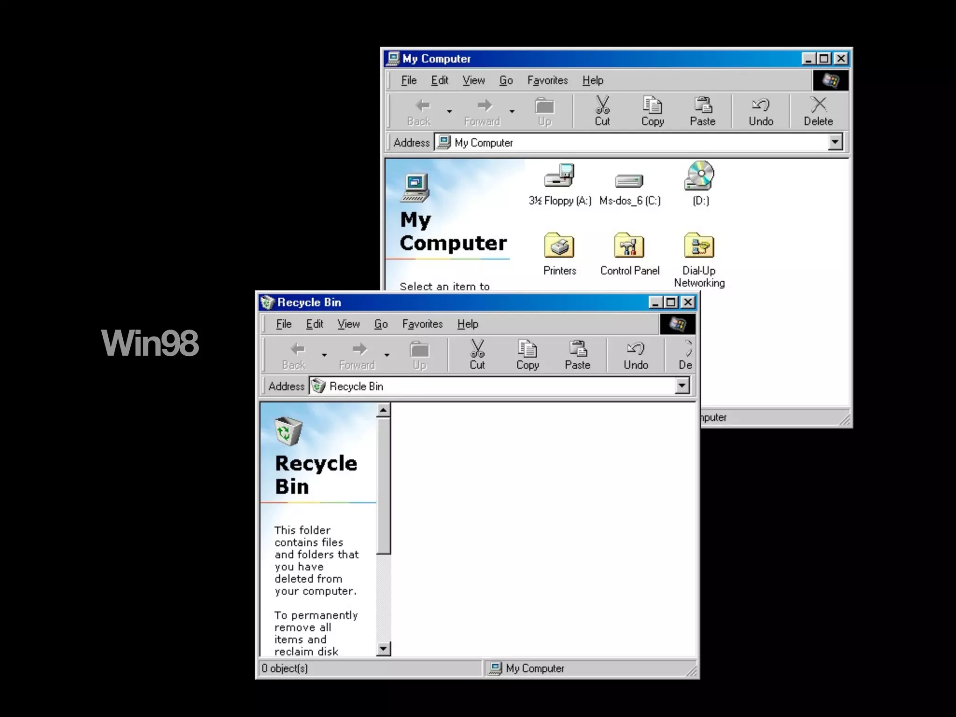956x717 pixels.
Task: Click Paste in Recycle Bin toolbar
Action: coord(577,355)
